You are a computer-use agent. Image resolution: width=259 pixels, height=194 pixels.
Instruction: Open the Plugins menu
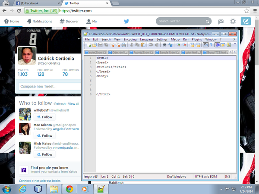[x=197, y=39]
